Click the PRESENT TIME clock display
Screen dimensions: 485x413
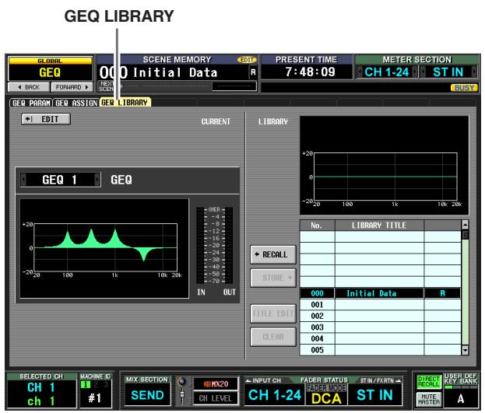310,72
